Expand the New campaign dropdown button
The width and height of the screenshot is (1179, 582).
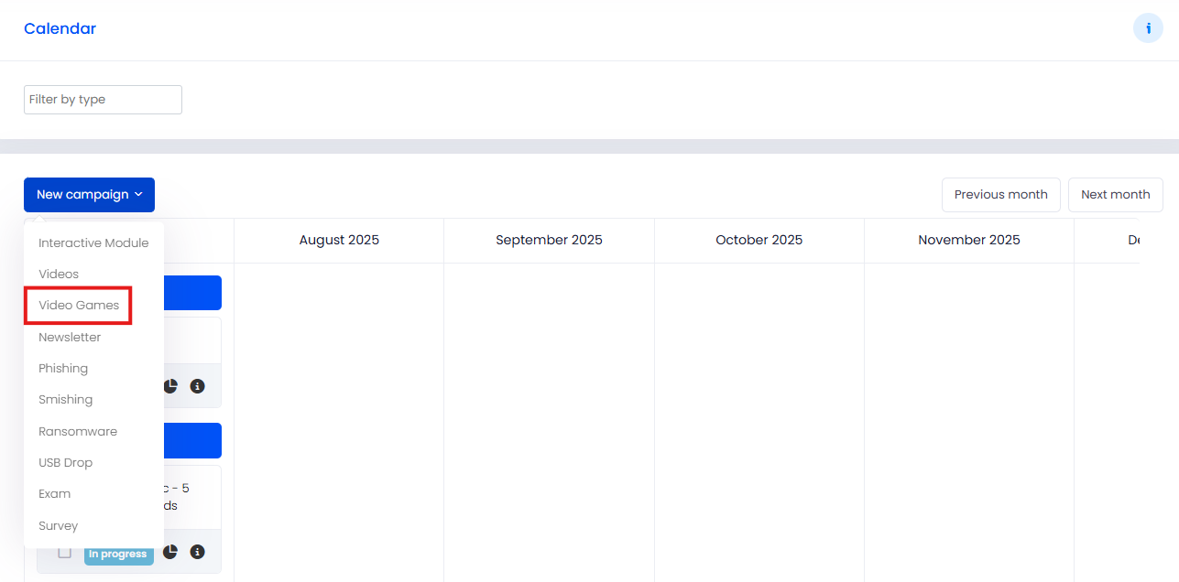tap(89, 195)
